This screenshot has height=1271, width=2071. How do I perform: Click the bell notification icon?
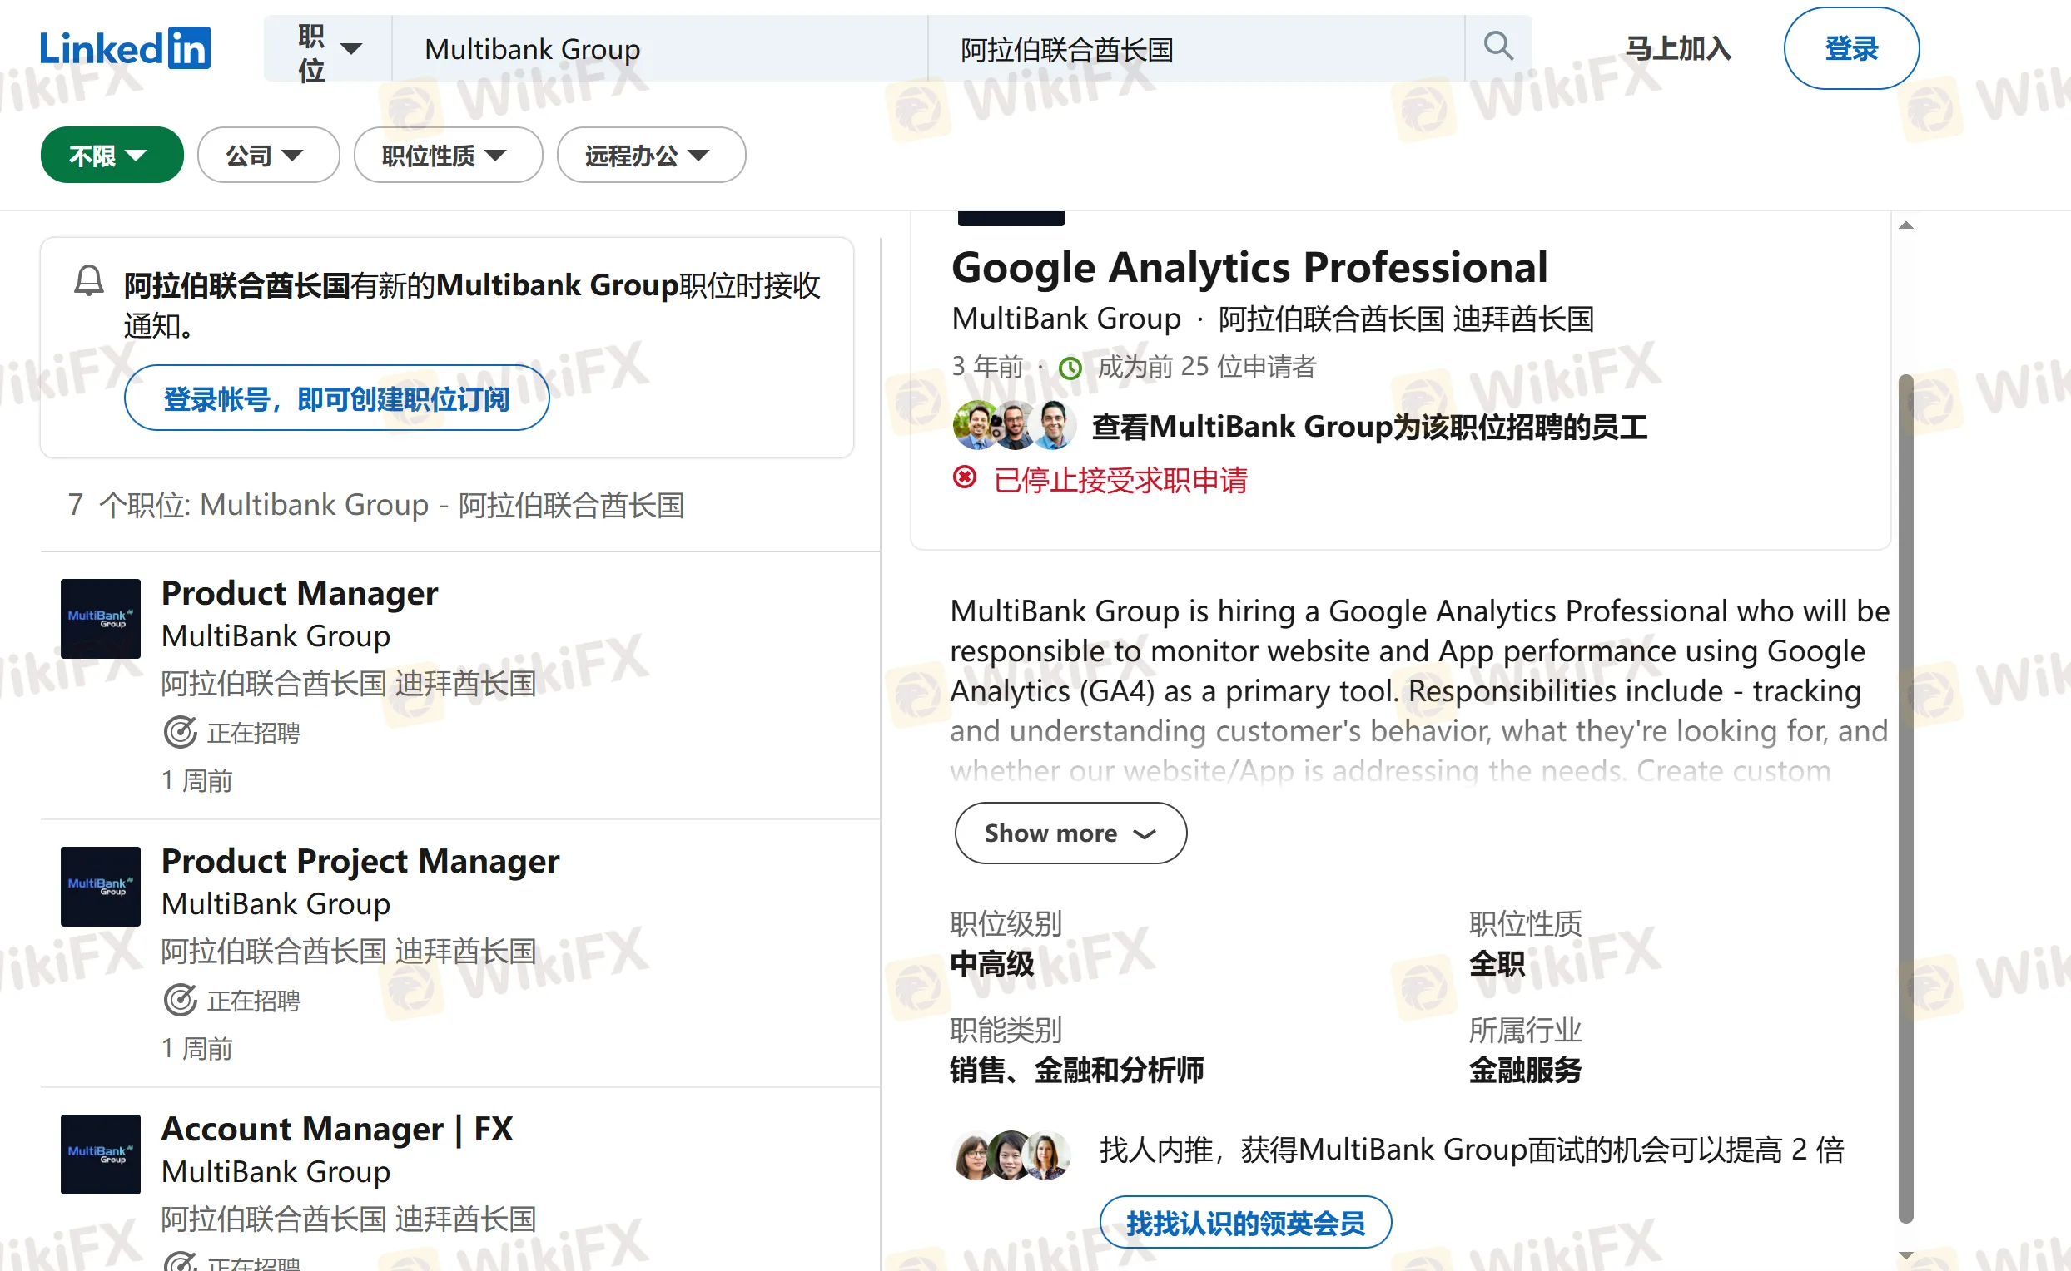pos(88,282)
